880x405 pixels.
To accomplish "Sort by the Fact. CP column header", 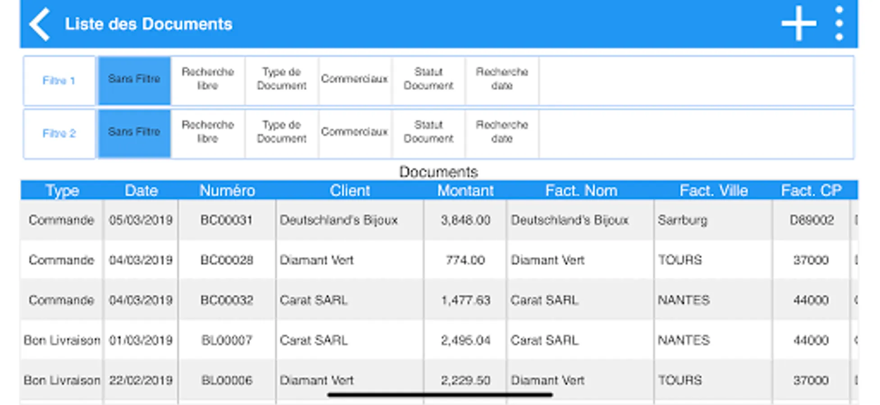I will pos(811,190).
